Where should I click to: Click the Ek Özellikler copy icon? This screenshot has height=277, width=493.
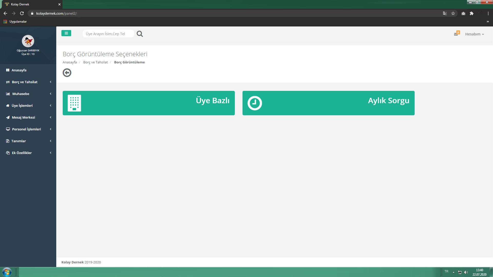[8, 153]
